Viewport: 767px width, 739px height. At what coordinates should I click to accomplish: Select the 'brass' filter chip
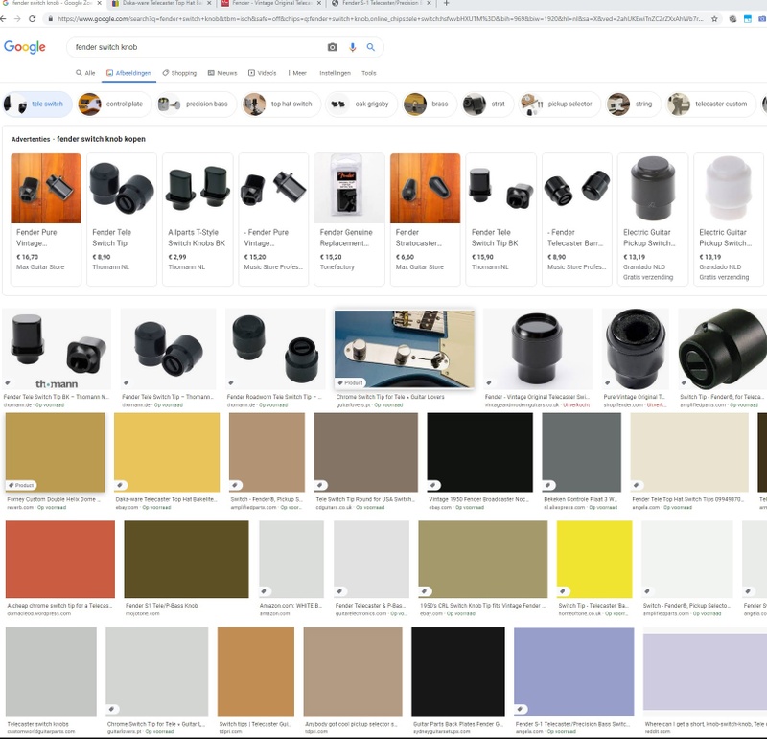click(x=430, y=104)
